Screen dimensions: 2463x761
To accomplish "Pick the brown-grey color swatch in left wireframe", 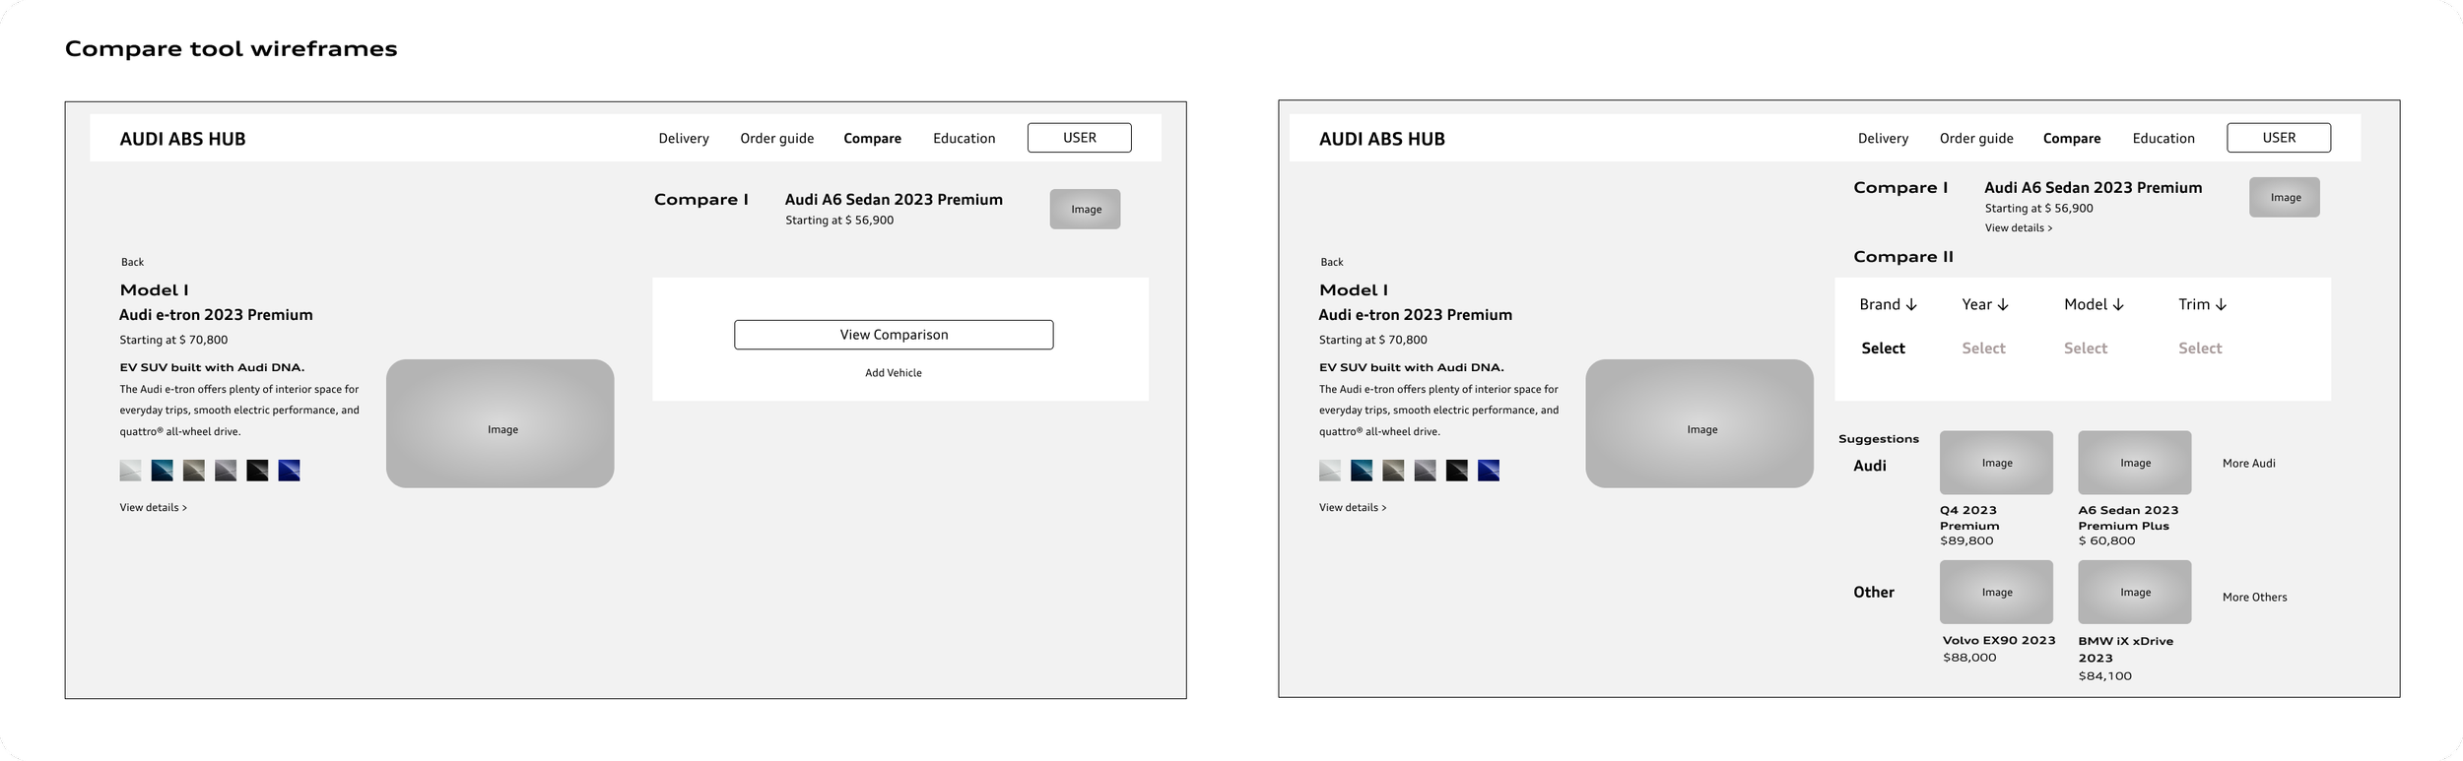I will (x=194, y=471).
